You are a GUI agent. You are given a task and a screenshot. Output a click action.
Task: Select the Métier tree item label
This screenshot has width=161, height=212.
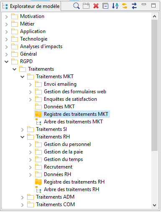27,24
